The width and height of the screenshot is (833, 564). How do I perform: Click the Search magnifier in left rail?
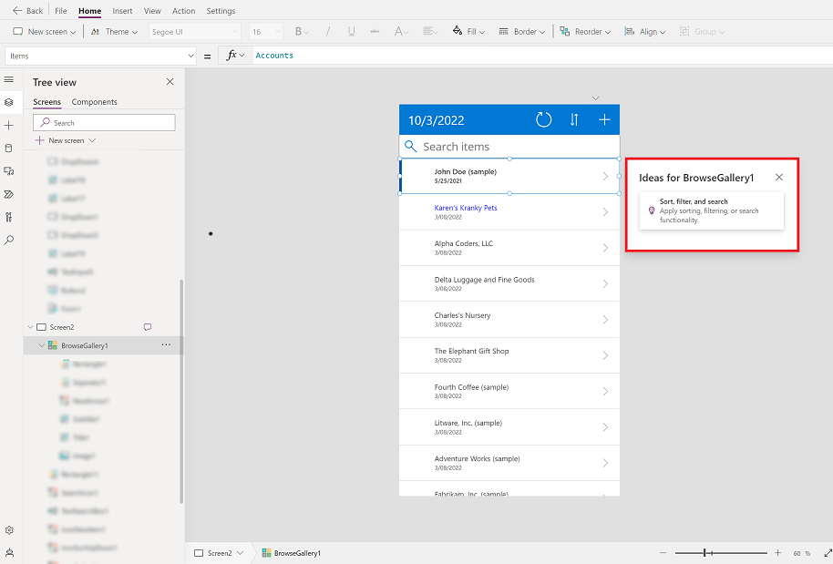9,240
